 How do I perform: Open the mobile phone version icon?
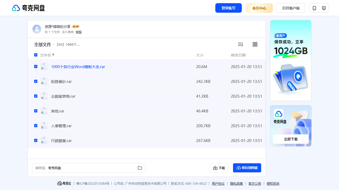(x=314, y=8)
